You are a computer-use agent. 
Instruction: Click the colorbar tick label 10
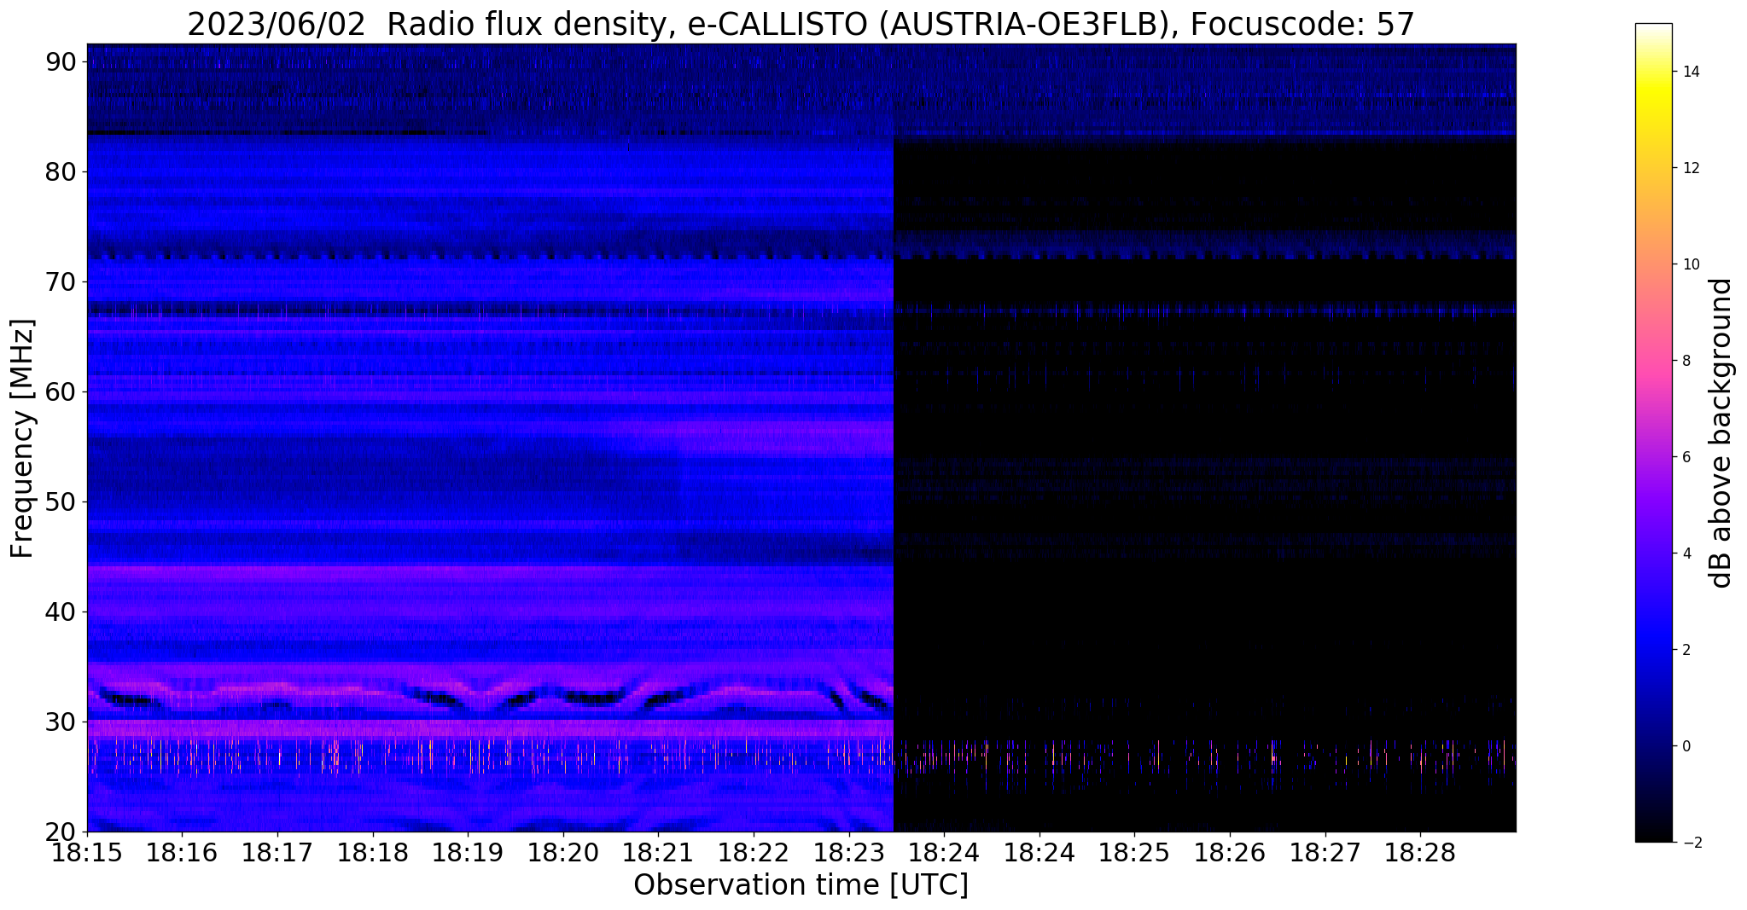[1689, 264]
